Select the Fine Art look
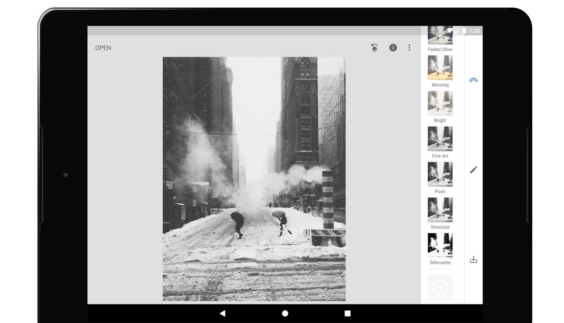 (x=440, y=139)
